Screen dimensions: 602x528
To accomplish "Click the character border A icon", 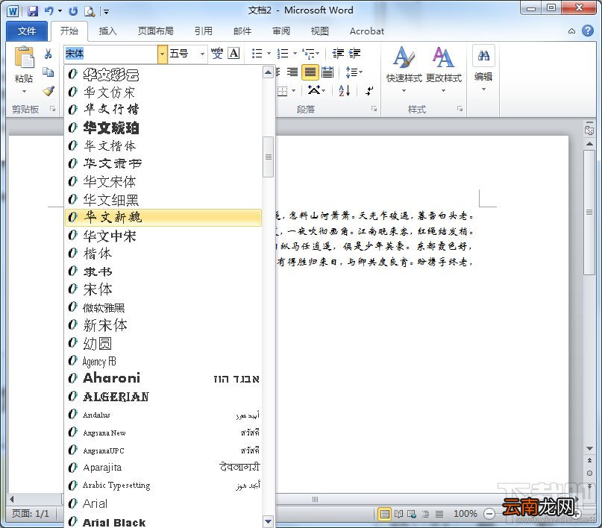I will [x=233, y=53].
